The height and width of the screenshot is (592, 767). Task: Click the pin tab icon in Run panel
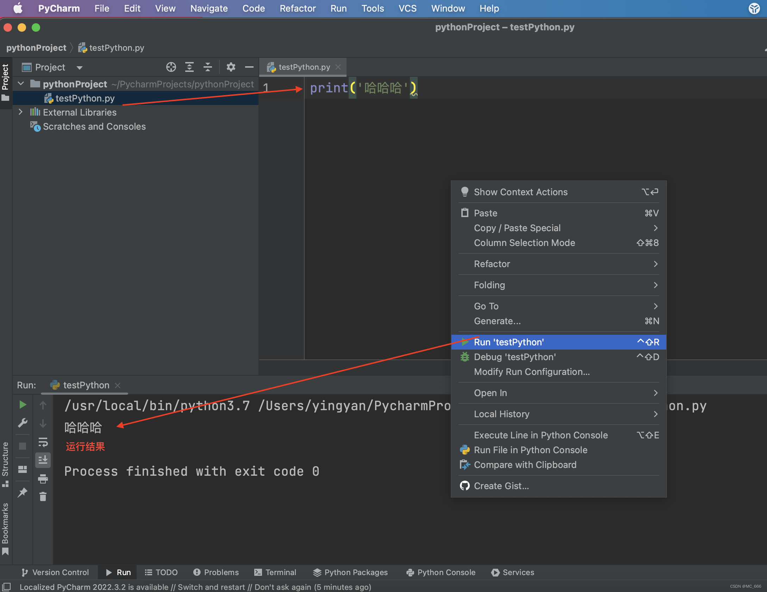(x=23, y=492)
